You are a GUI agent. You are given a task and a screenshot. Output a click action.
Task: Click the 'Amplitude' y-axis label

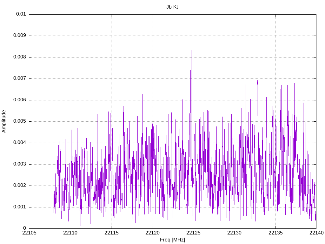pyautogui.click(x=4, y=121)
